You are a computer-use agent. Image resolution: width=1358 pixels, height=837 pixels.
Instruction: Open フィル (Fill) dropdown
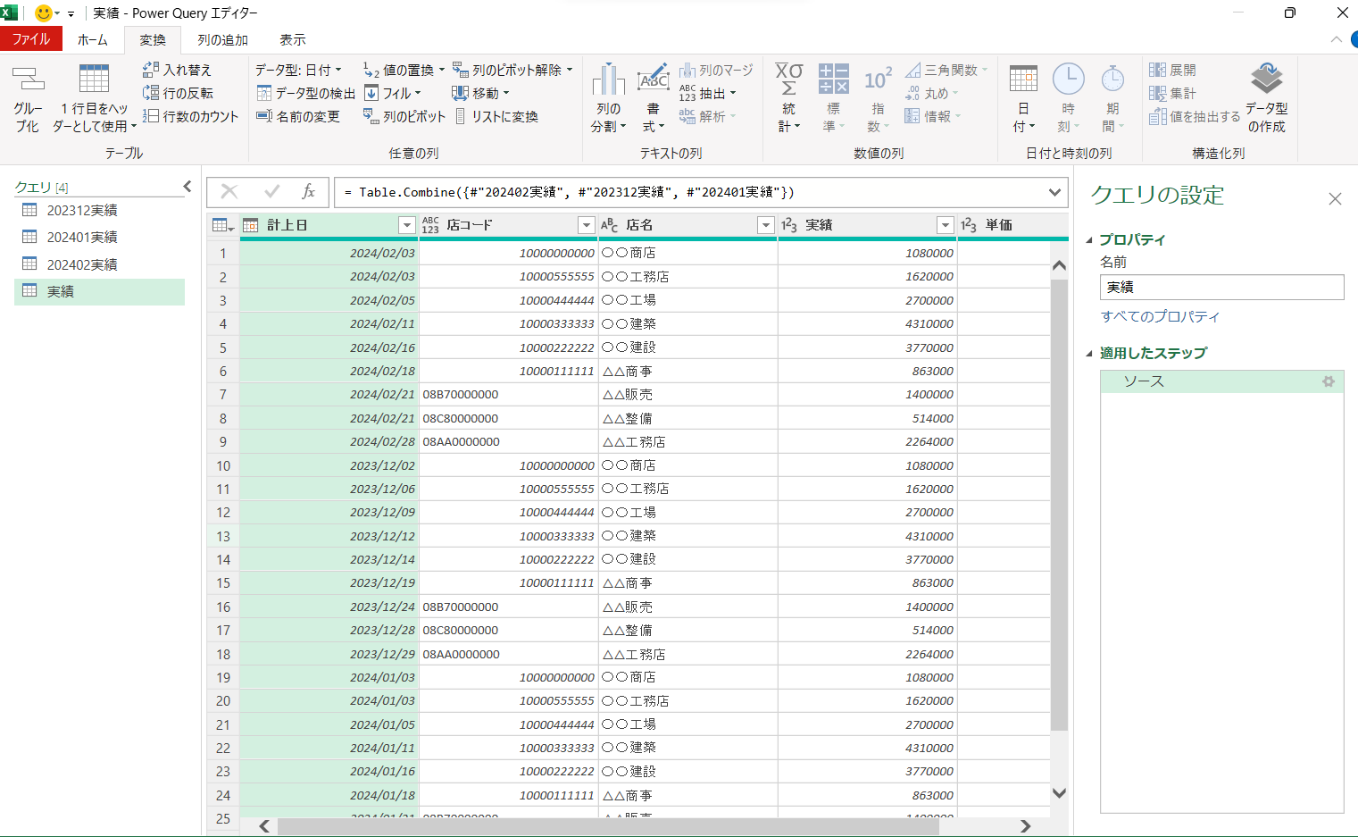point(392,93)
